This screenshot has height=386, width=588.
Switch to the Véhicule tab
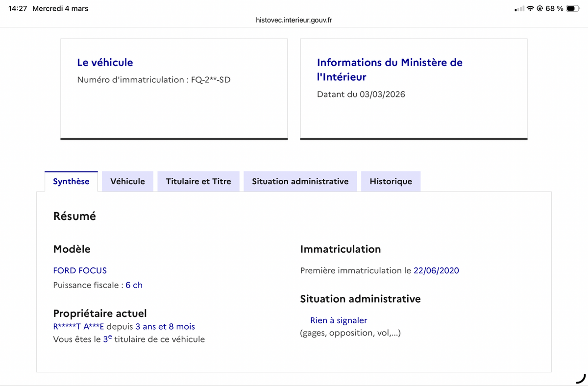coord(127,181)
